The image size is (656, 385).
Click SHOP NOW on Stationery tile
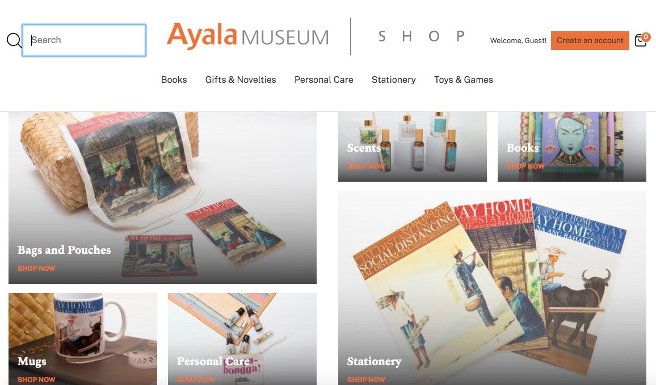[x=365, y=379]
